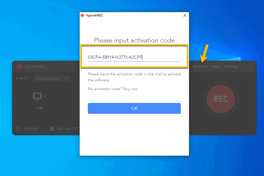Viewport: 264px width, 176px height.
Task: Toggle the Auto stop (OFF) setting
Action: pos(68,128)
